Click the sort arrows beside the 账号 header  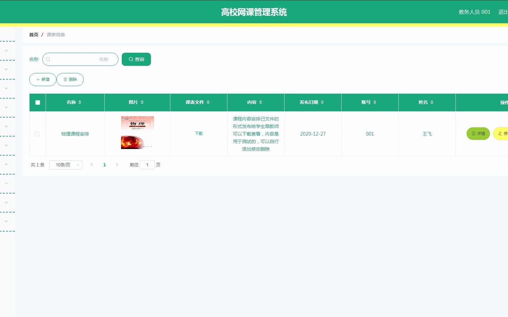coord(375,102)
